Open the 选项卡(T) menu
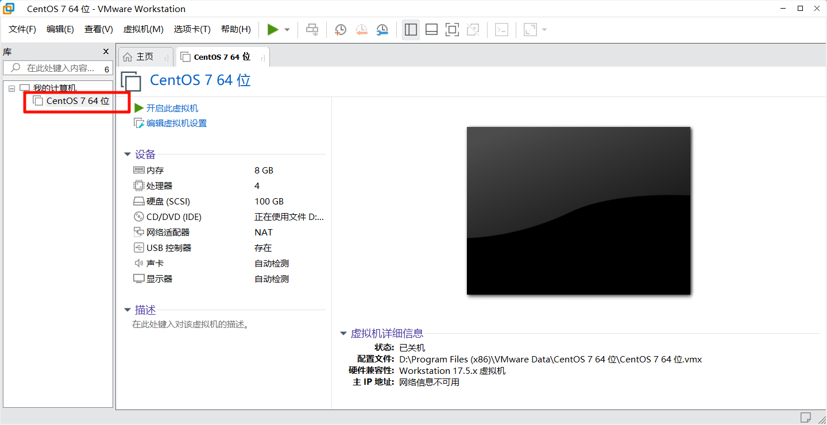The image size is (827, 425). (x=192, y=29)
